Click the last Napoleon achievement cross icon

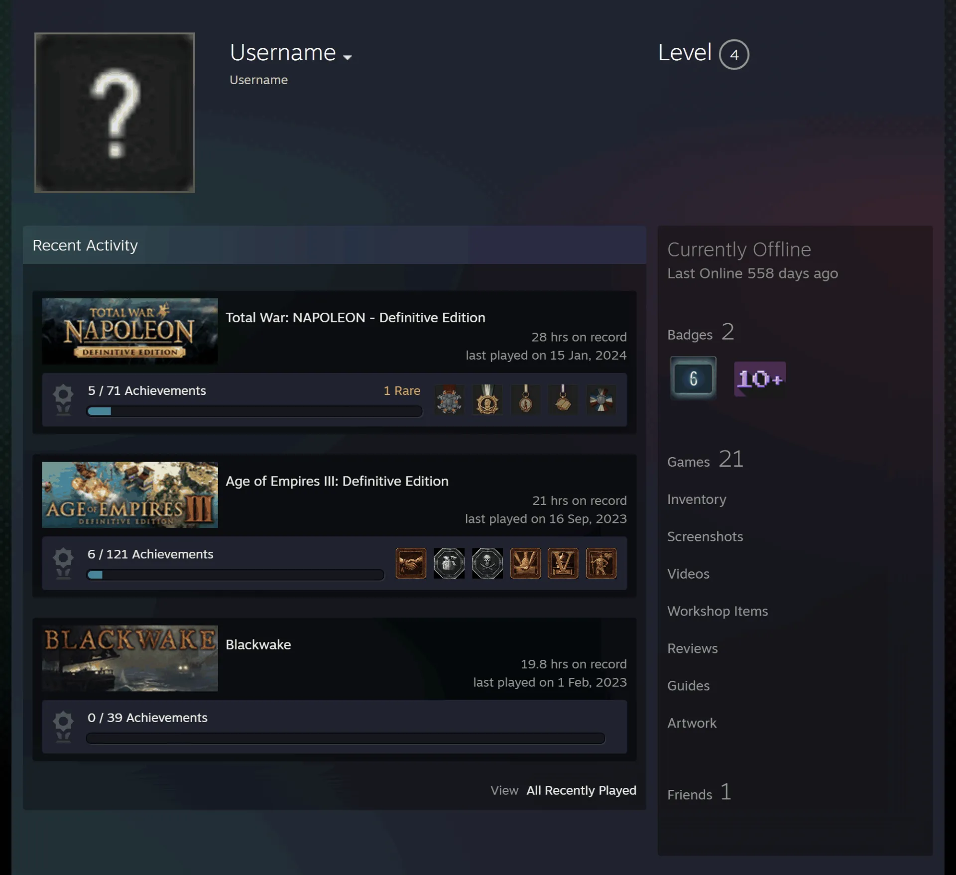[x=601, y=399]
